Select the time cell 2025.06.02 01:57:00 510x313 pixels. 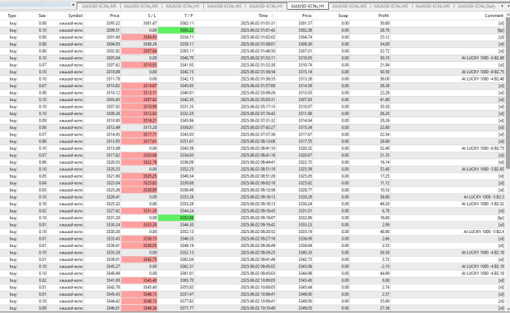258,86
